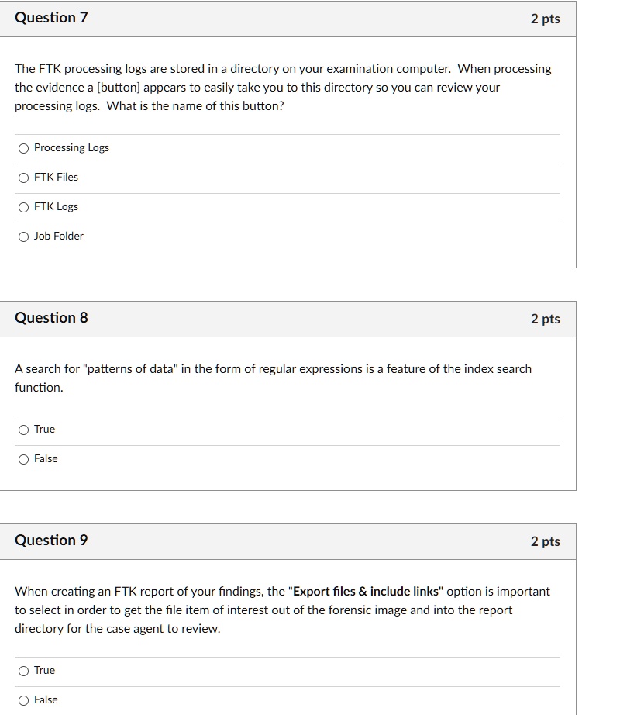620x715 pixels.
Task: Select the FTK Files answer option
Action: click(24, 177)
